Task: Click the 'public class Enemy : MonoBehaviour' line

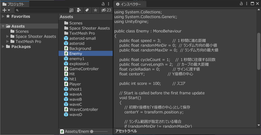Action: pyautogui.click(x=148, y=31)
